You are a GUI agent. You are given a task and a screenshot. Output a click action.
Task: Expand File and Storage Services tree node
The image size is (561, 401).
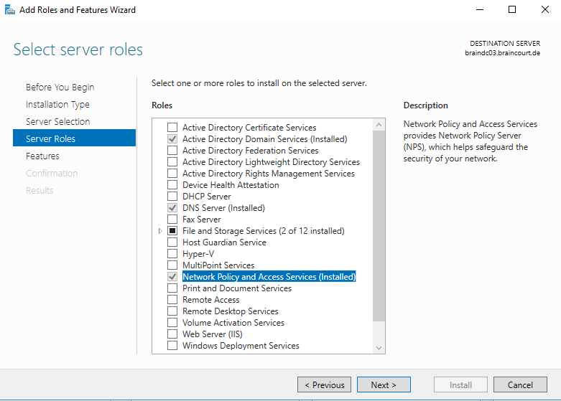160,231
